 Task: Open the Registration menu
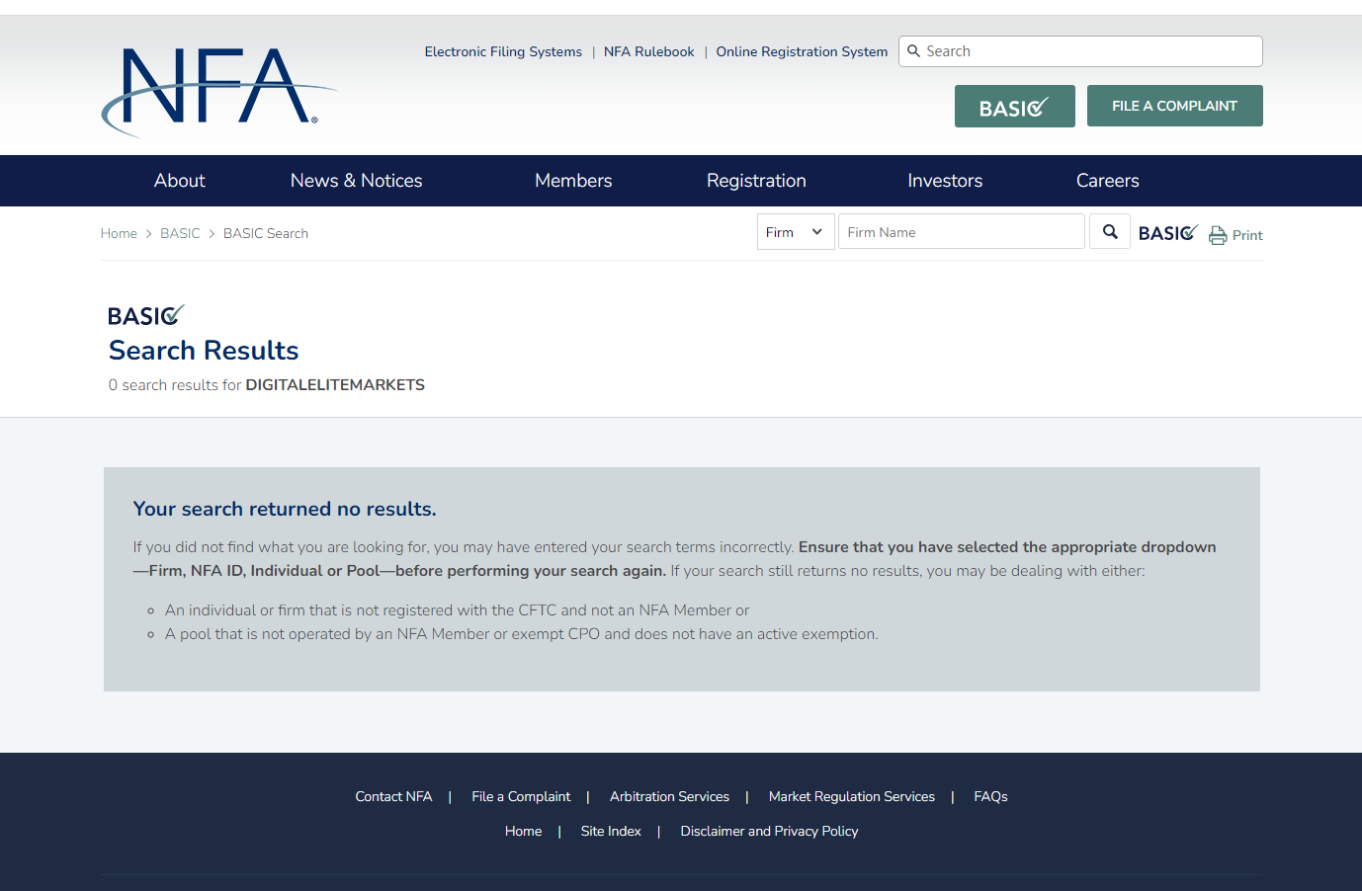point(756,181)
